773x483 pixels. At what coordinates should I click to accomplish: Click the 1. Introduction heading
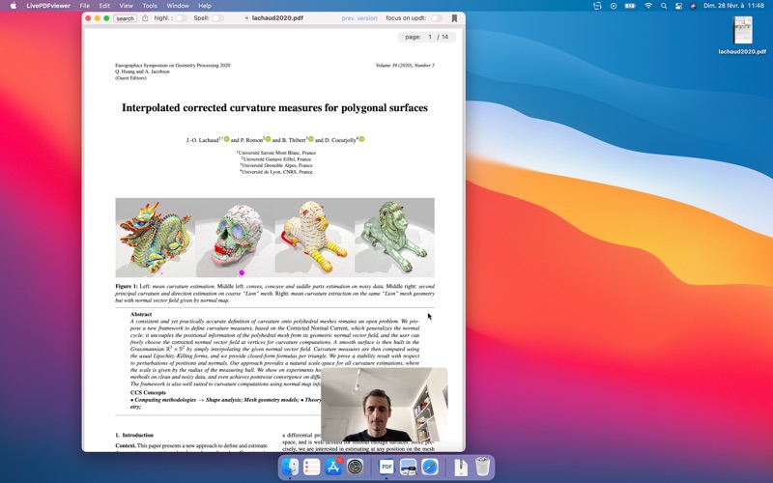[x=134, y=436]
